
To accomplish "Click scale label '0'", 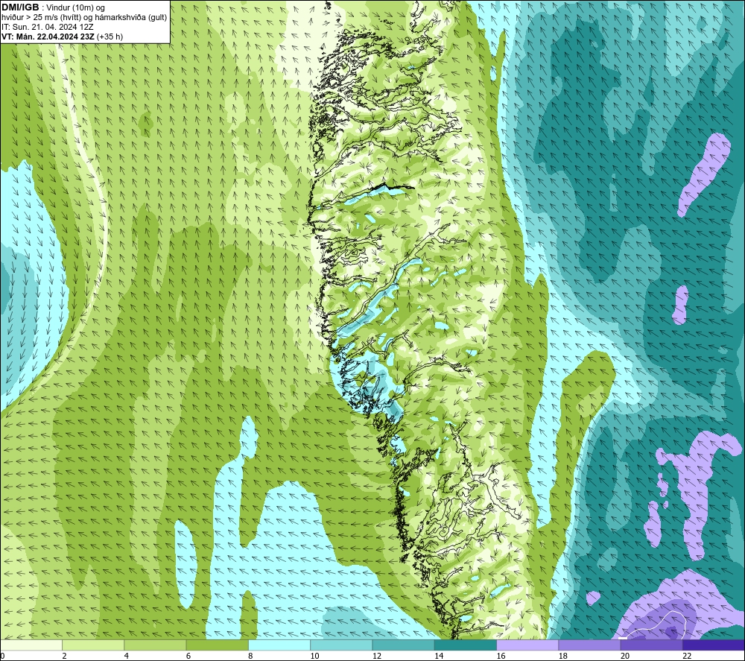I will click(2, 656).
